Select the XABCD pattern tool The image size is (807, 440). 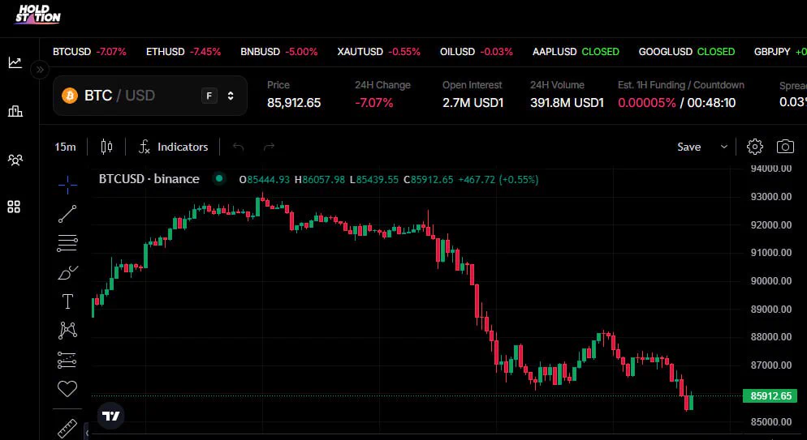pos(67,330)
